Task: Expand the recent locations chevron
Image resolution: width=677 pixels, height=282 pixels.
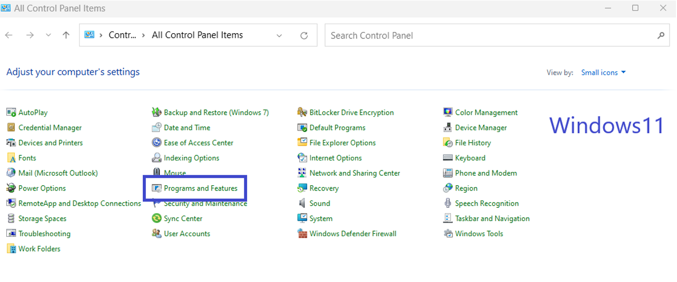Action: [48, 35]
